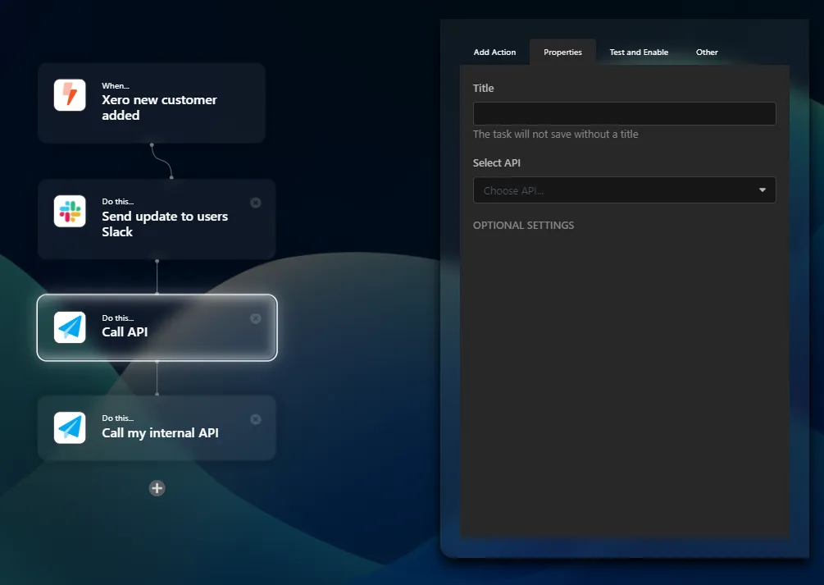Select the Properties tab
This screenshot has width=824, height=585.
click(562, 52)
